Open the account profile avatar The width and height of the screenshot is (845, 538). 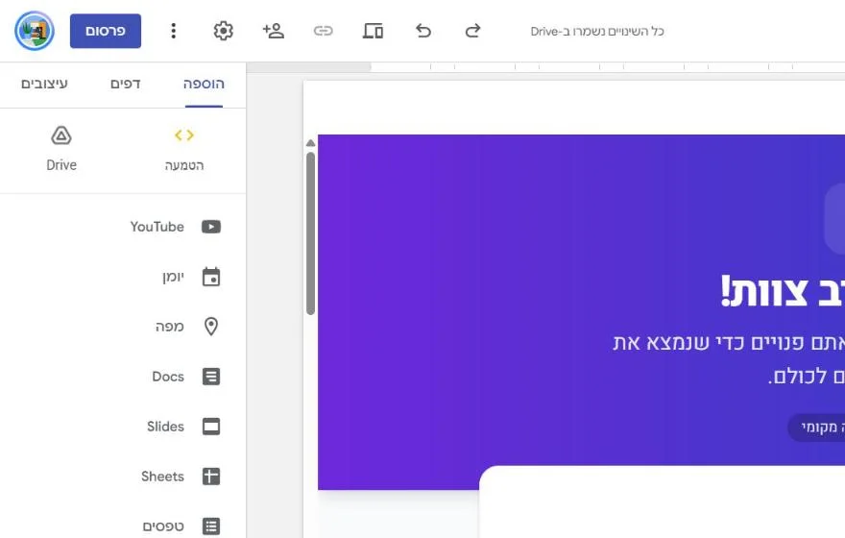tap(35, 31)
